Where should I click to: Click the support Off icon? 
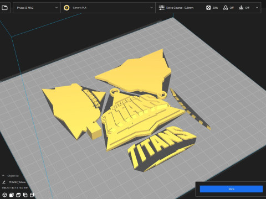click(226, 8)
